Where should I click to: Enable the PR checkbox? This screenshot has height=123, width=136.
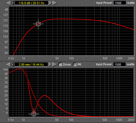point(75,64)
